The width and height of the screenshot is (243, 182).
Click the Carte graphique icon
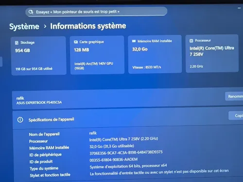[x=76, y=42]
